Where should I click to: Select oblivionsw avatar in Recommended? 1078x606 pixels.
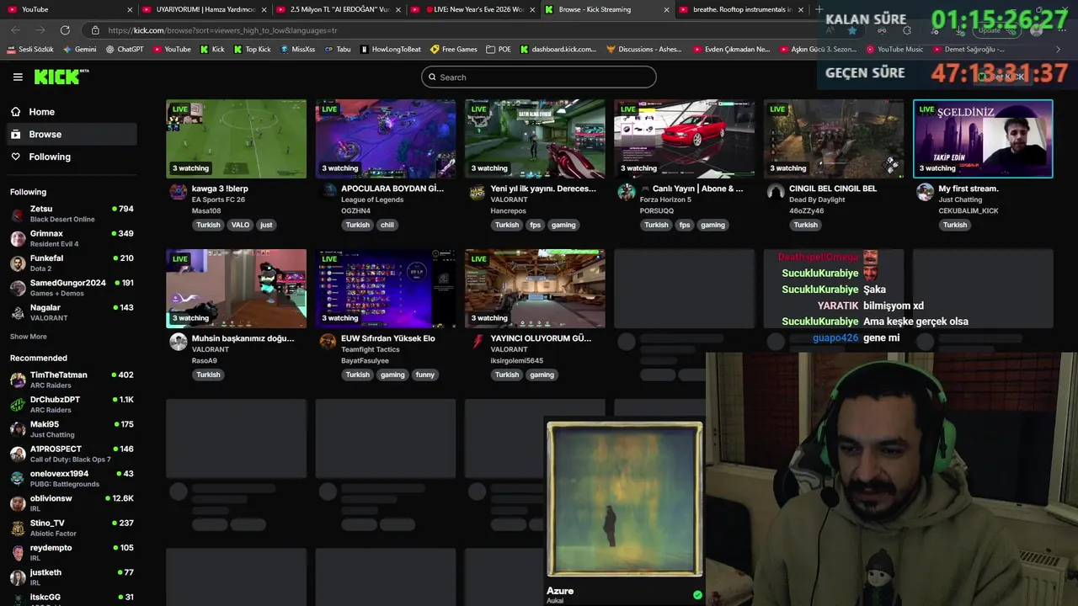click(x=18, y=503)
